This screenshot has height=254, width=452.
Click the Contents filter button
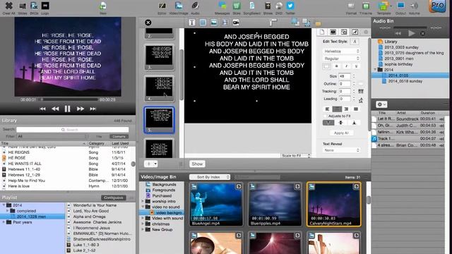119,136
